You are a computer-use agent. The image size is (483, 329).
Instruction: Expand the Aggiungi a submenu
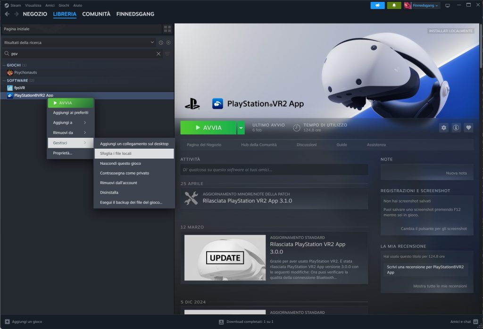[71, 123]
